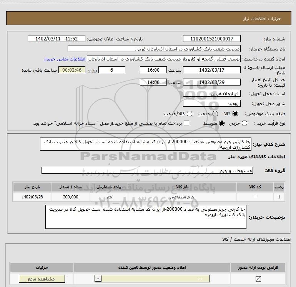Click the مشاهده مجوز button

pyautogui.click(x=42, y=279)
